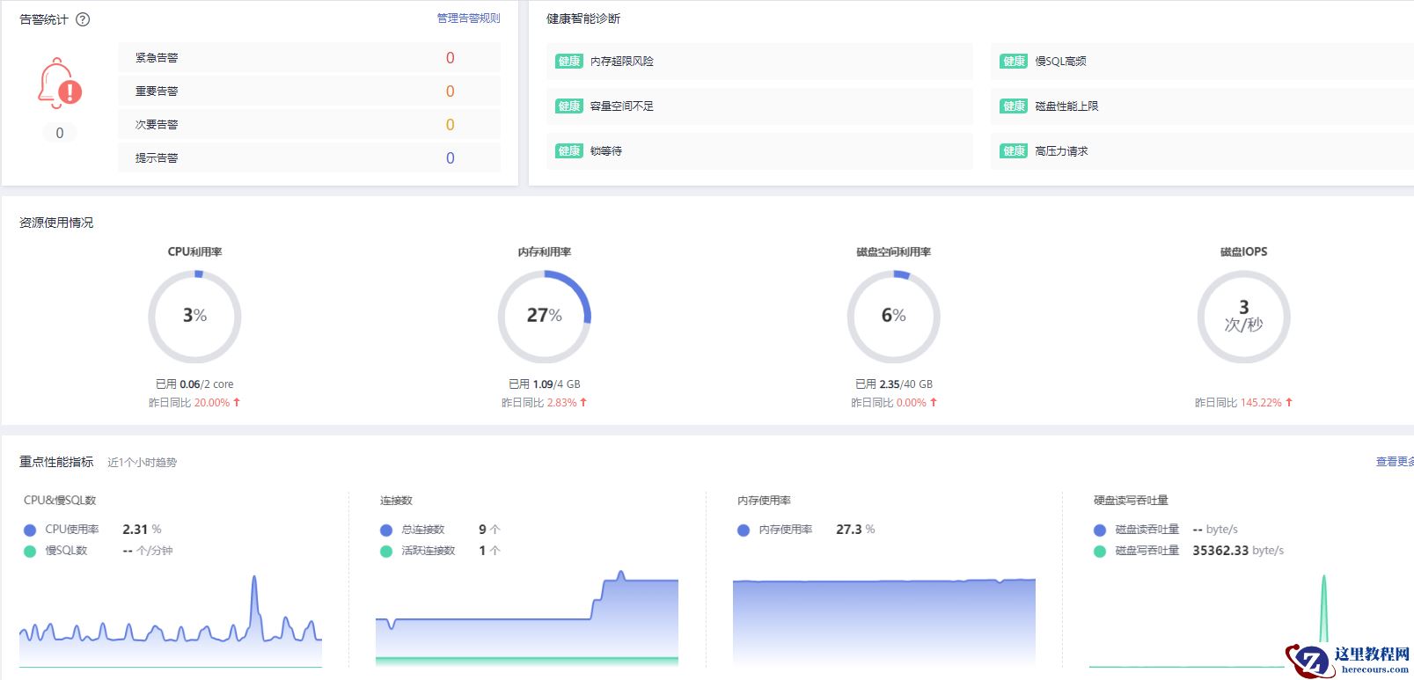This screenshot has height=680, width=1414.
Task: Toggle the CPU使用率 legend dot
Action: 30,530
